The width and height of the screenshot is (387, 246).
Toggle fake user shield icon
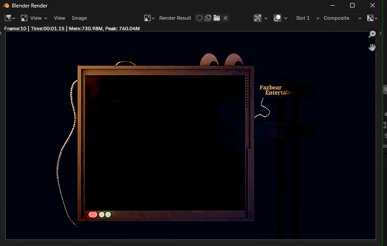(199, 18)
